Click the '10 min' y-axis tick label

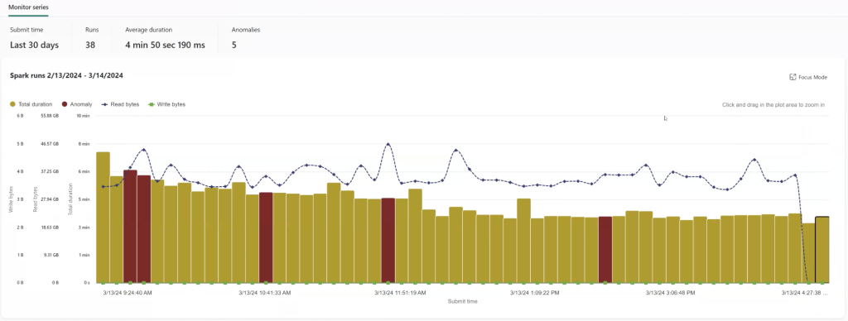point(83,116)
